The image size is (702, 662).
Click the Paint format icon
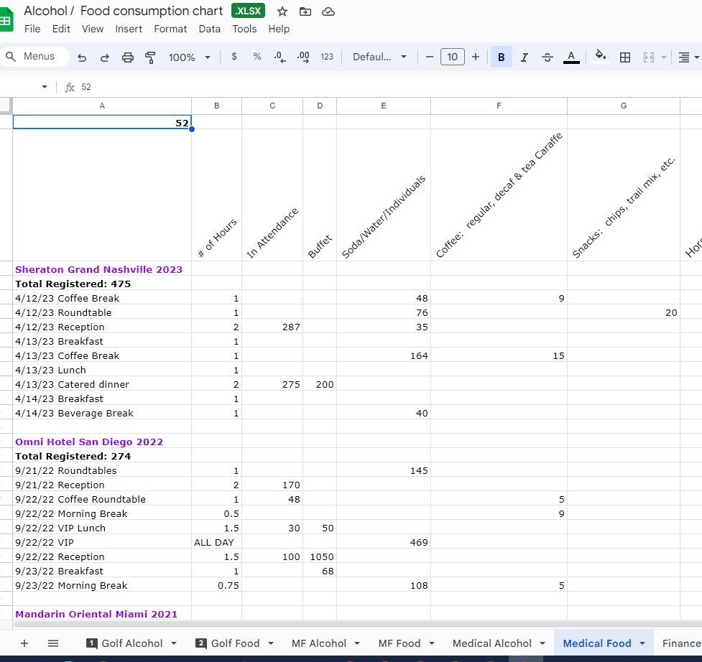point(150,57)
